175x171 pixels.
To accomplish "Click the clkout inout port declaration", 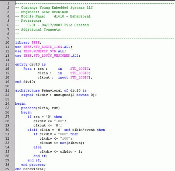I will 65,77.
